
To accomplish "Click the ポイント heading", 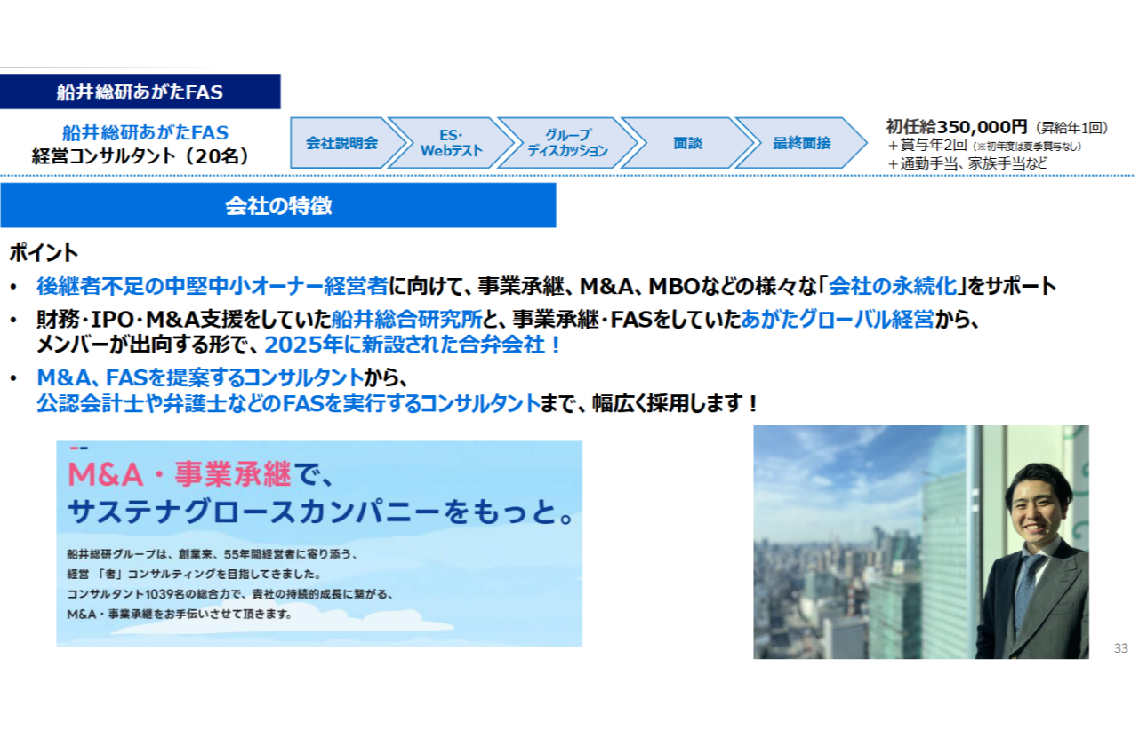I will click(x=44, y=253).
